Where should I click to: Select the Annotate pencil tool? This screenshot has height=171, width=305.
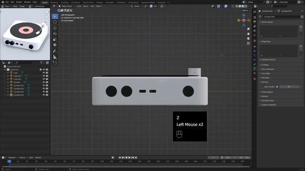coord(55,51)
